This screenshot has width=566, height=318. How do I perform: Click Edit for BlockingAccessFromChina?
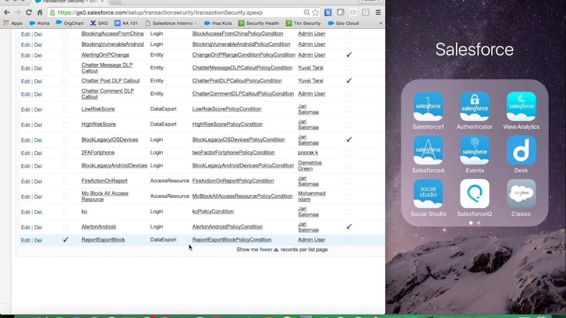pyautogui.click(x=26, y=34)
